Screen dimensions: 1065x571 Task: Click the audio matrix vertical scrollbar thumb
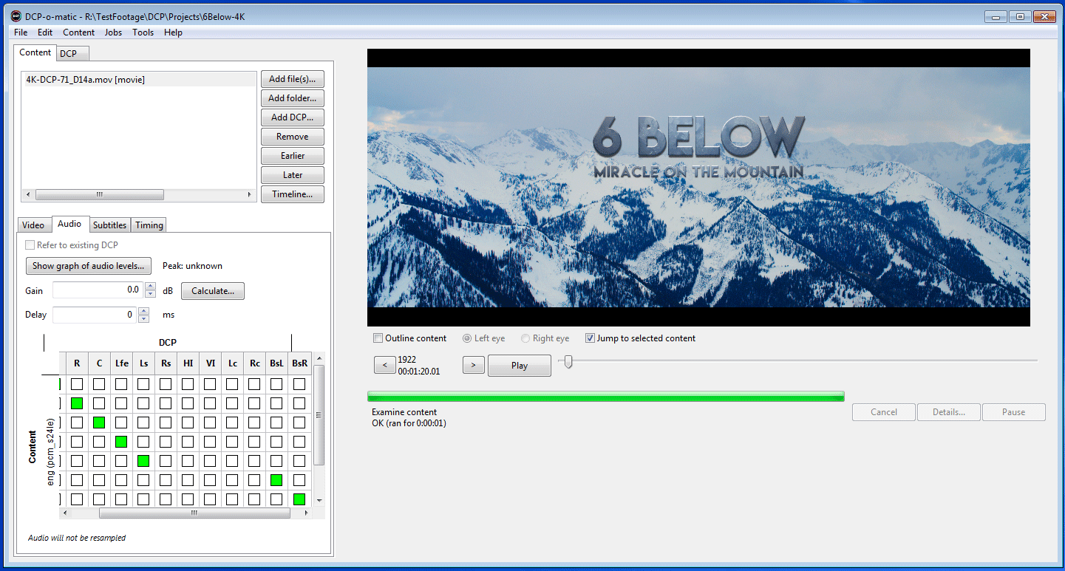click(319, 415)
